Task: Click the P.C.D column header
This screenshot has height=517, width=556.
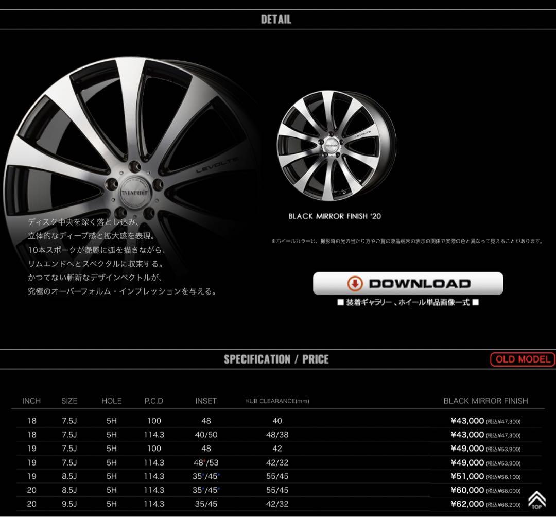Action: click(x=153, y=401)
